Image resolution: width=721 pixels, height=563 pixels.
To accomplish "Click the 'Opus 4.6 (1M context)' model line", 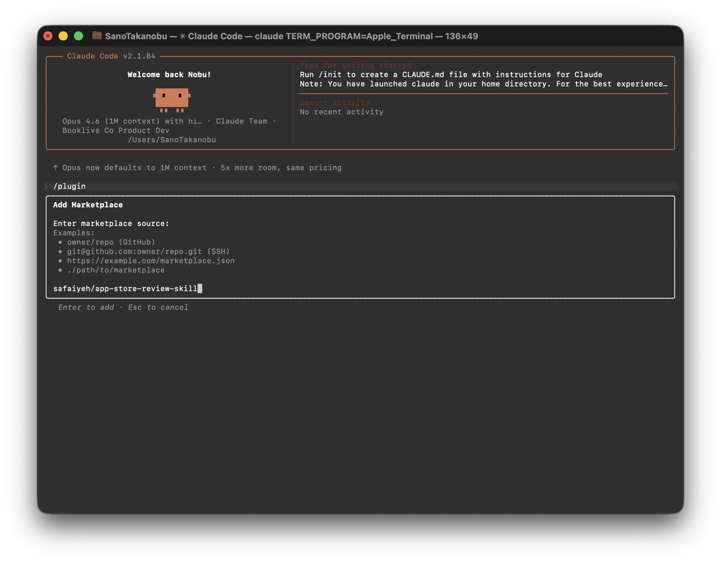I will click(x=169, y=121).
